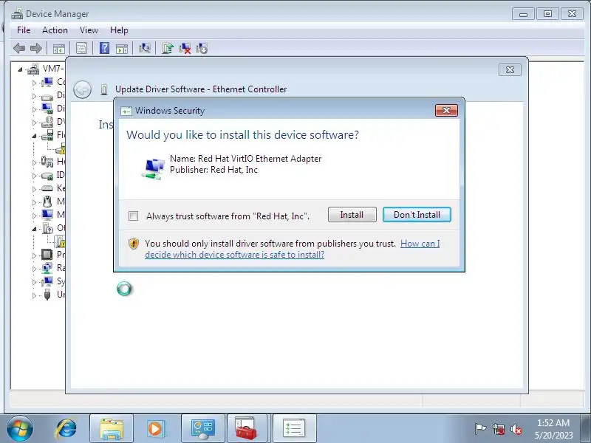Click Scan for hardware changes toolbar icon
The height and width of the screenshot is (443, 591).
tap(145, 48)
